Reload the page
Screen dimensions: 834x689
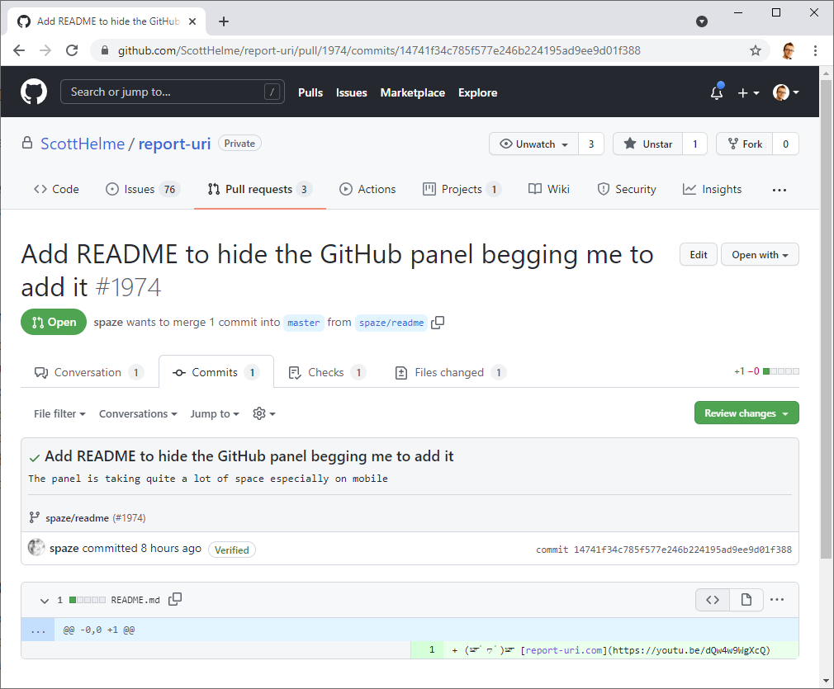pos(72,50)
